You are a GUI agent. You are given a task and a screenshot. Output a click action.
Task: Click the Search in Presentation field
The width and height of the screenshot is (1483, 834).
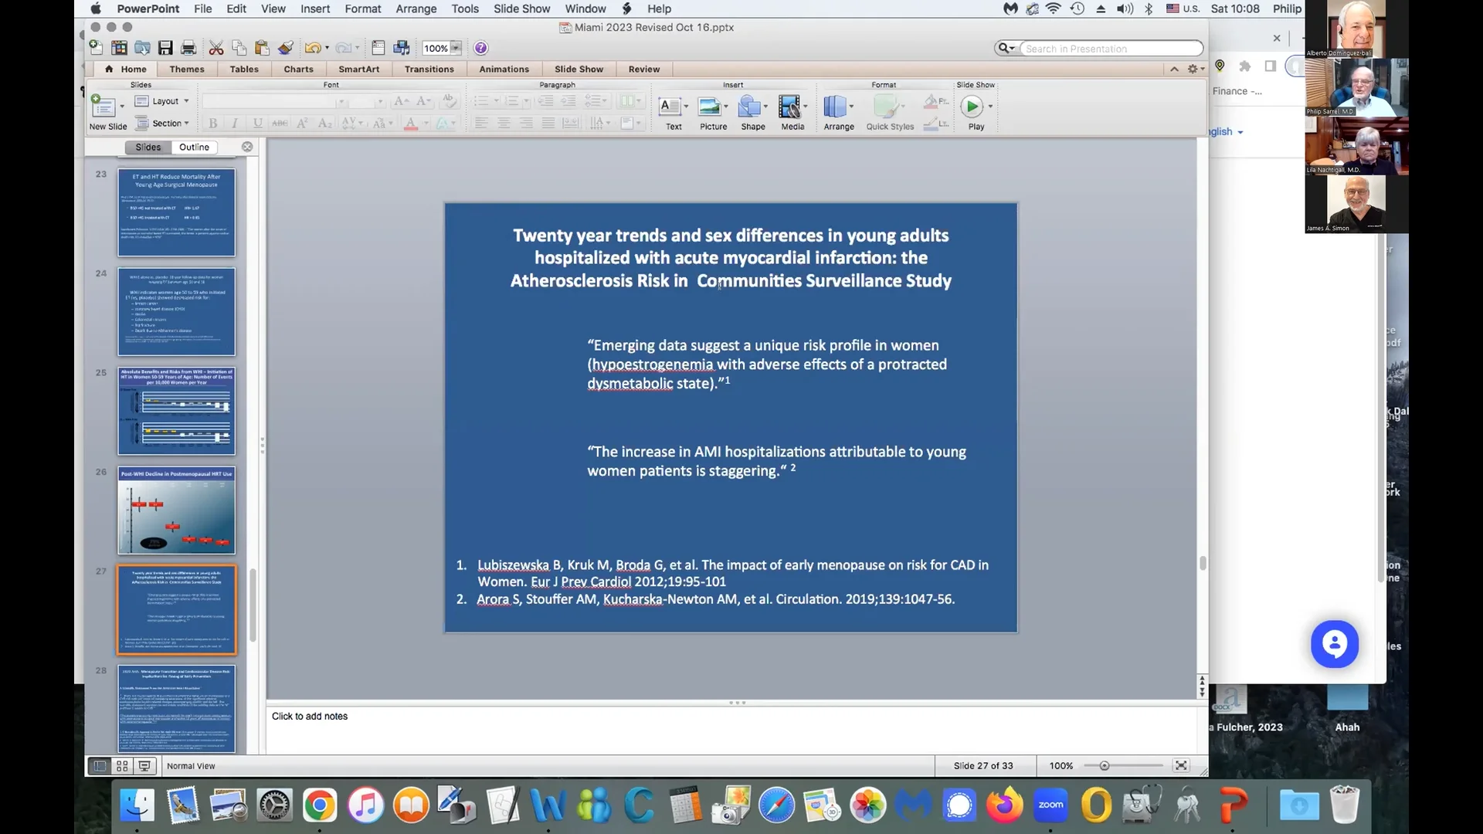click(x=1111, y=48)
